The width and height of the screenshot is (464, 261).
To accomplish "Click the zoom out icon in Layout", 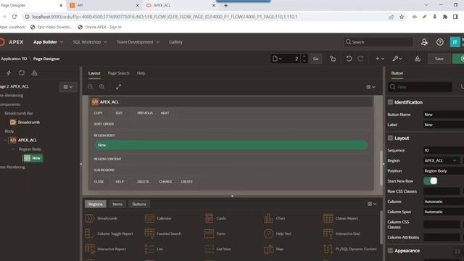I will click(x=90, y=87).
